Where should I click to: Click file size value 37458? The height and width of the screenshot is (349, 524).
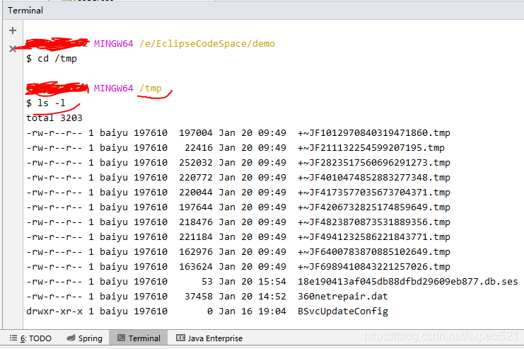tap(199, 297)
